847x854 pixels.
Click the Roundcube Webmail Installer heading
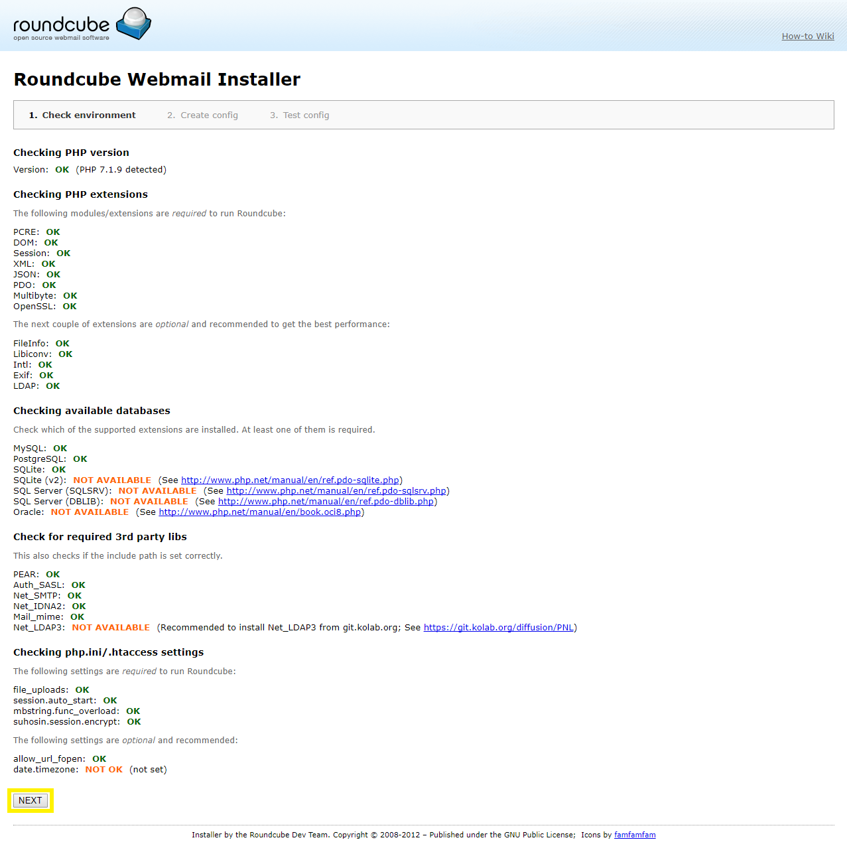(x=157, y=80)
